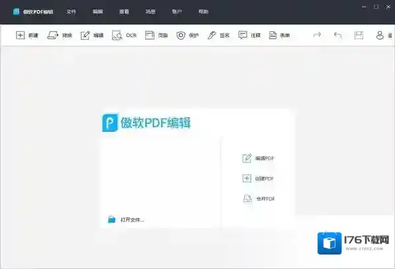Open the 编辑 menu in the title bar
395x269 pixels.
click(x=97, y=11)
